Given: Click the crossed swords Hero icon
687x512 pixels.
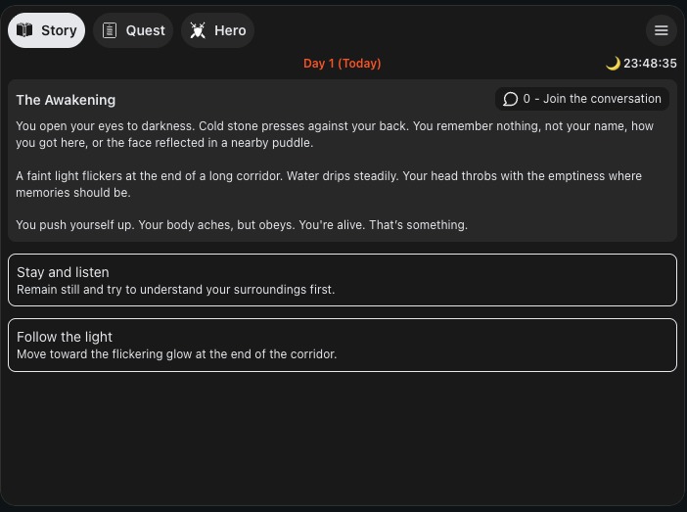Looking at the screenshot, I should 198,30.
